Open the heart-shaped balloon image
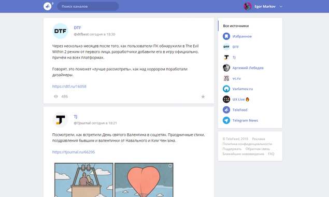The image size is (329, 197). pyautogui.click(x=144, y=180)
